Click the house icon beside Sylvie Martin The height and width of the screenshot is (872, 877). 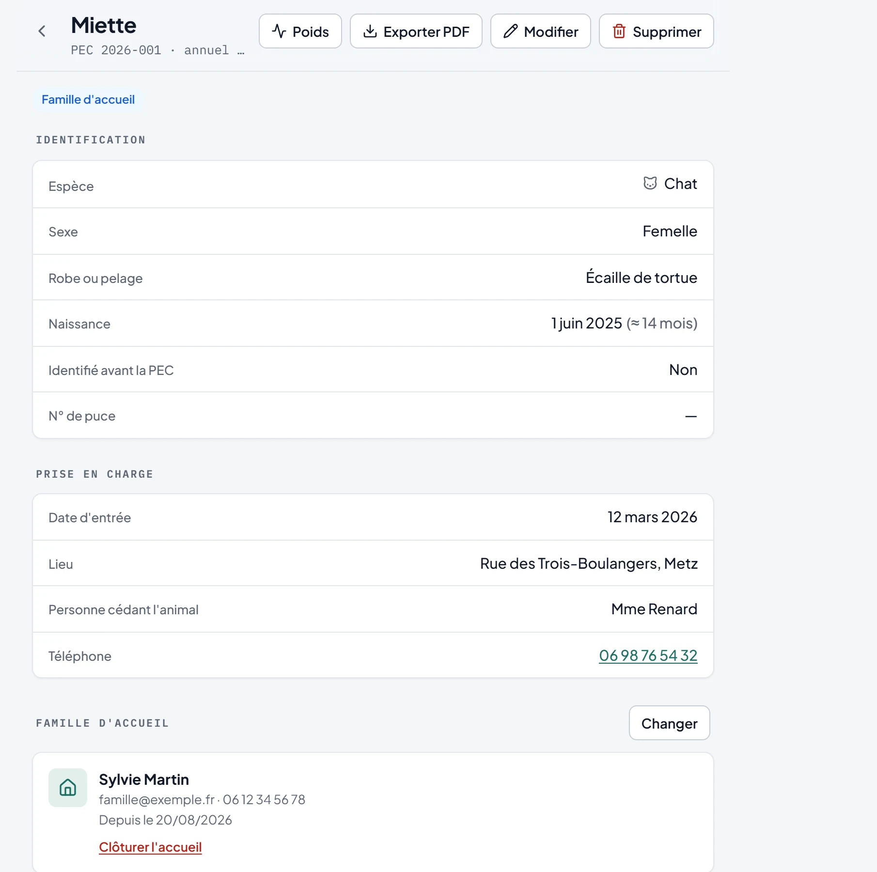(68, 788)
